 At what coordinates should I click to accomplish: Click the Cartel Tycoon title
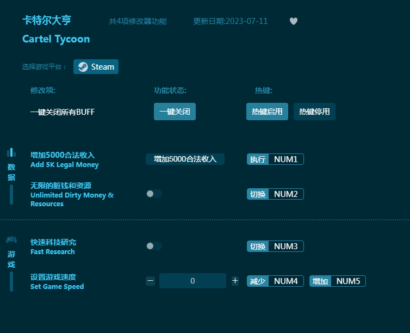click(x=56, y=39)
